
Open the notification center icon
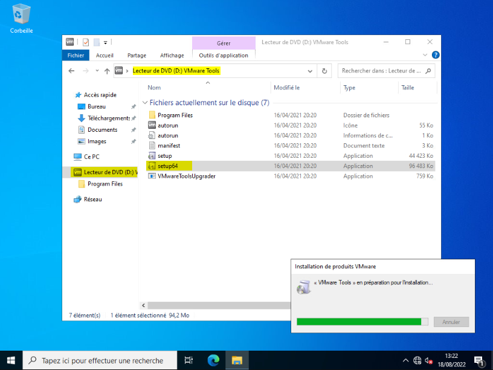pos(478,360)
